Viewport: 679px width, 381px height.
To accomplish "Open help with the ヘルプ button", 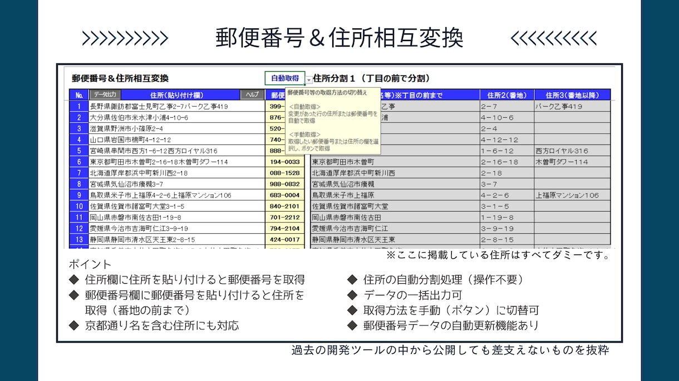I will [x=252, y=95].
